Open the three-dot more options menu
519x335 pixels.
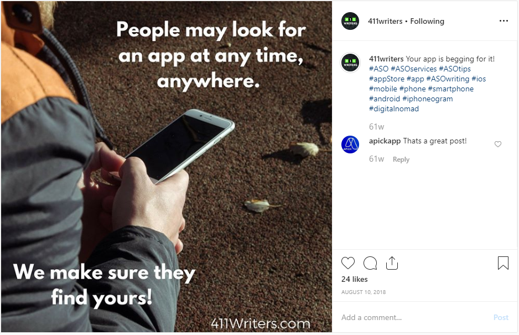[504, 21]
